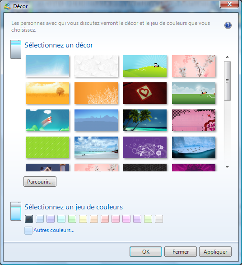The height and width of the screenshot is (265, 242).
Task: Select the cyan color swatch
Action: 61,219
